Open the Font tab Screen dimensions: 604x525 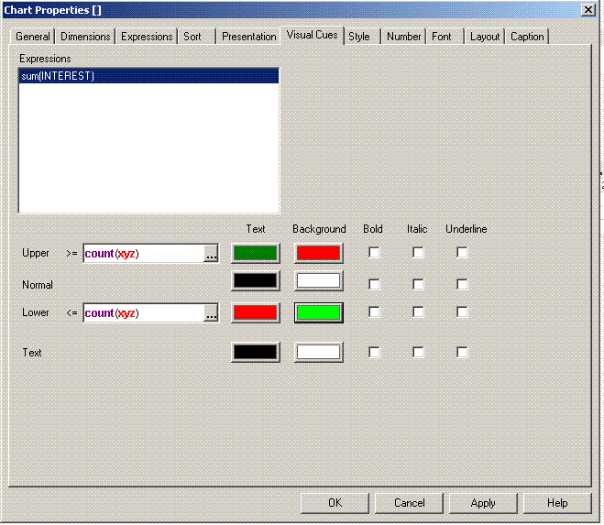point(445,37)
